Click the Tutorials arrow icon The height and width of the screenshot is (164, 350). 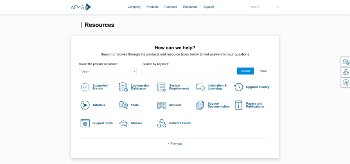point(85,105)
